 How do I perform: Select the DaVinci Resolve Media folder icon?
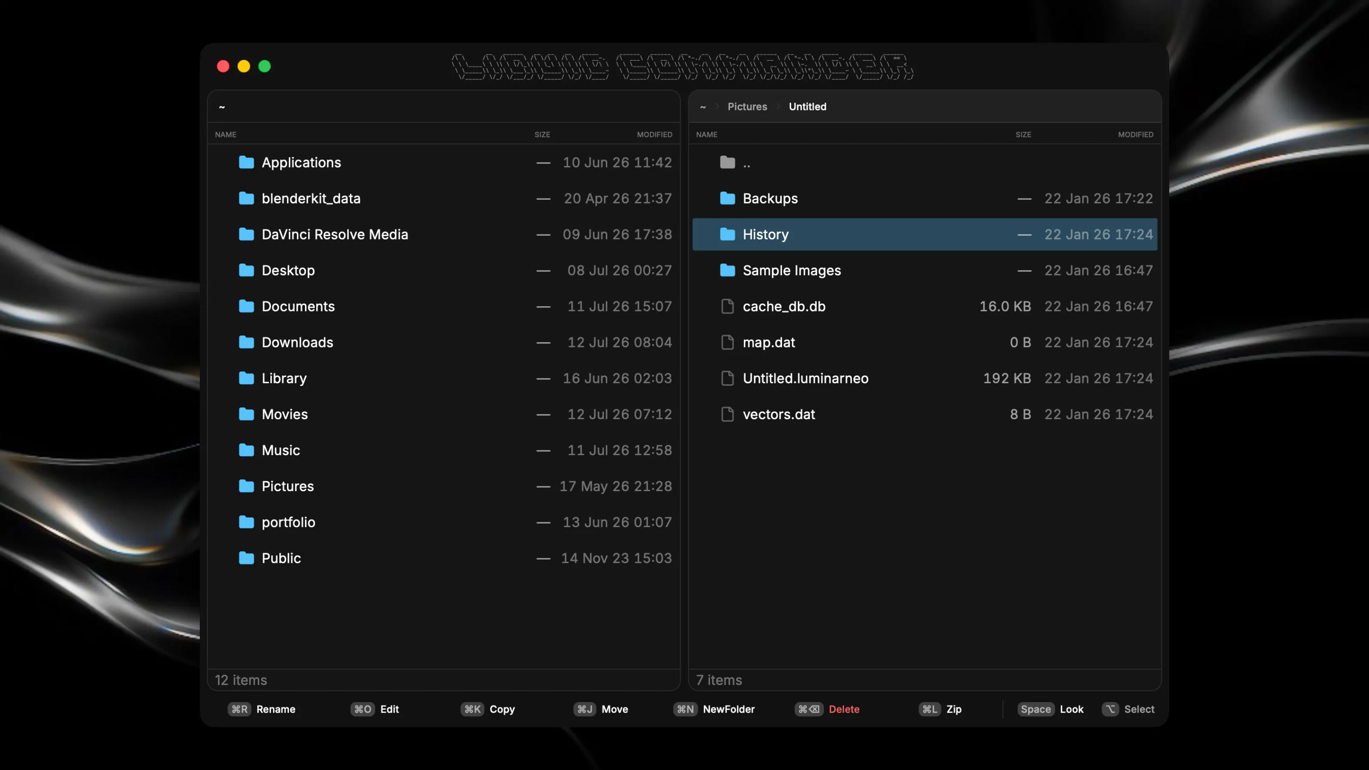coord(246,234)
